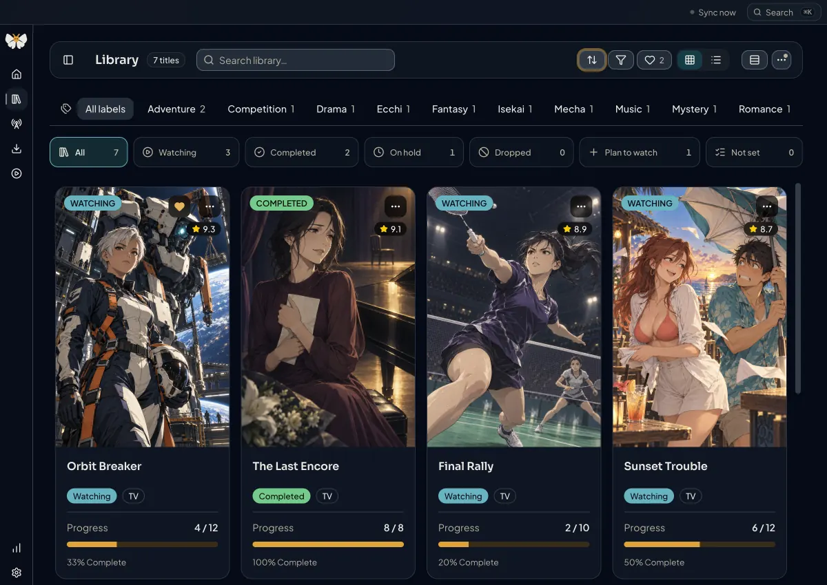Open Sunset Trouble cover thumbnail
The width and height of the screenshot is (827, 585).
[700, 317]
